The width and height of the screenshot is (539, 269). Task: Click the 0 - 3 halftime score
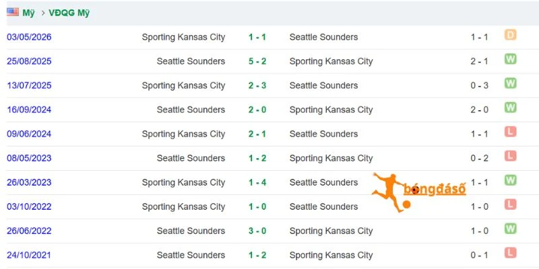[480, 85]
